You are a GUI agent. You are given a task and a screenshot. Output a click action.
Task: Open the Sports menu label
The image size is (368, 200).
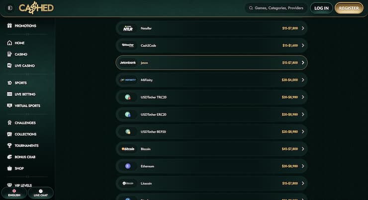(x=21, y=83)
